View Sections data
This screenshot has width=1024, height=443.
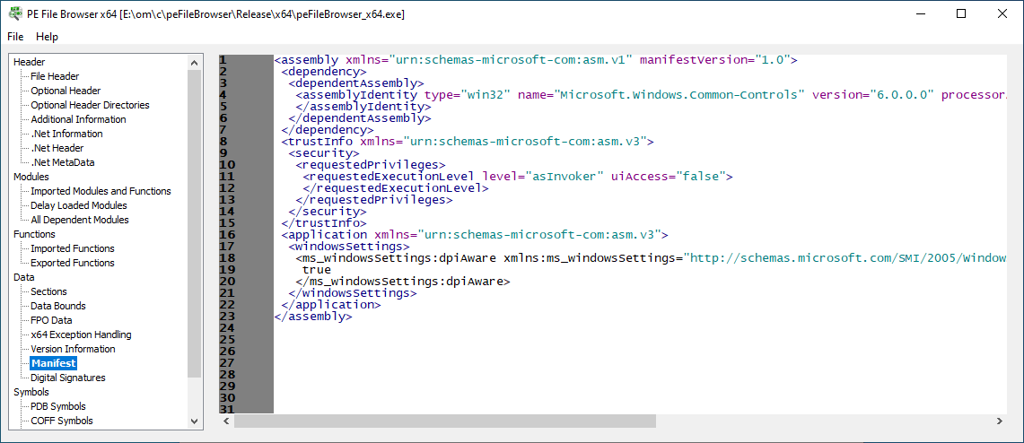[x=49, y=291]
